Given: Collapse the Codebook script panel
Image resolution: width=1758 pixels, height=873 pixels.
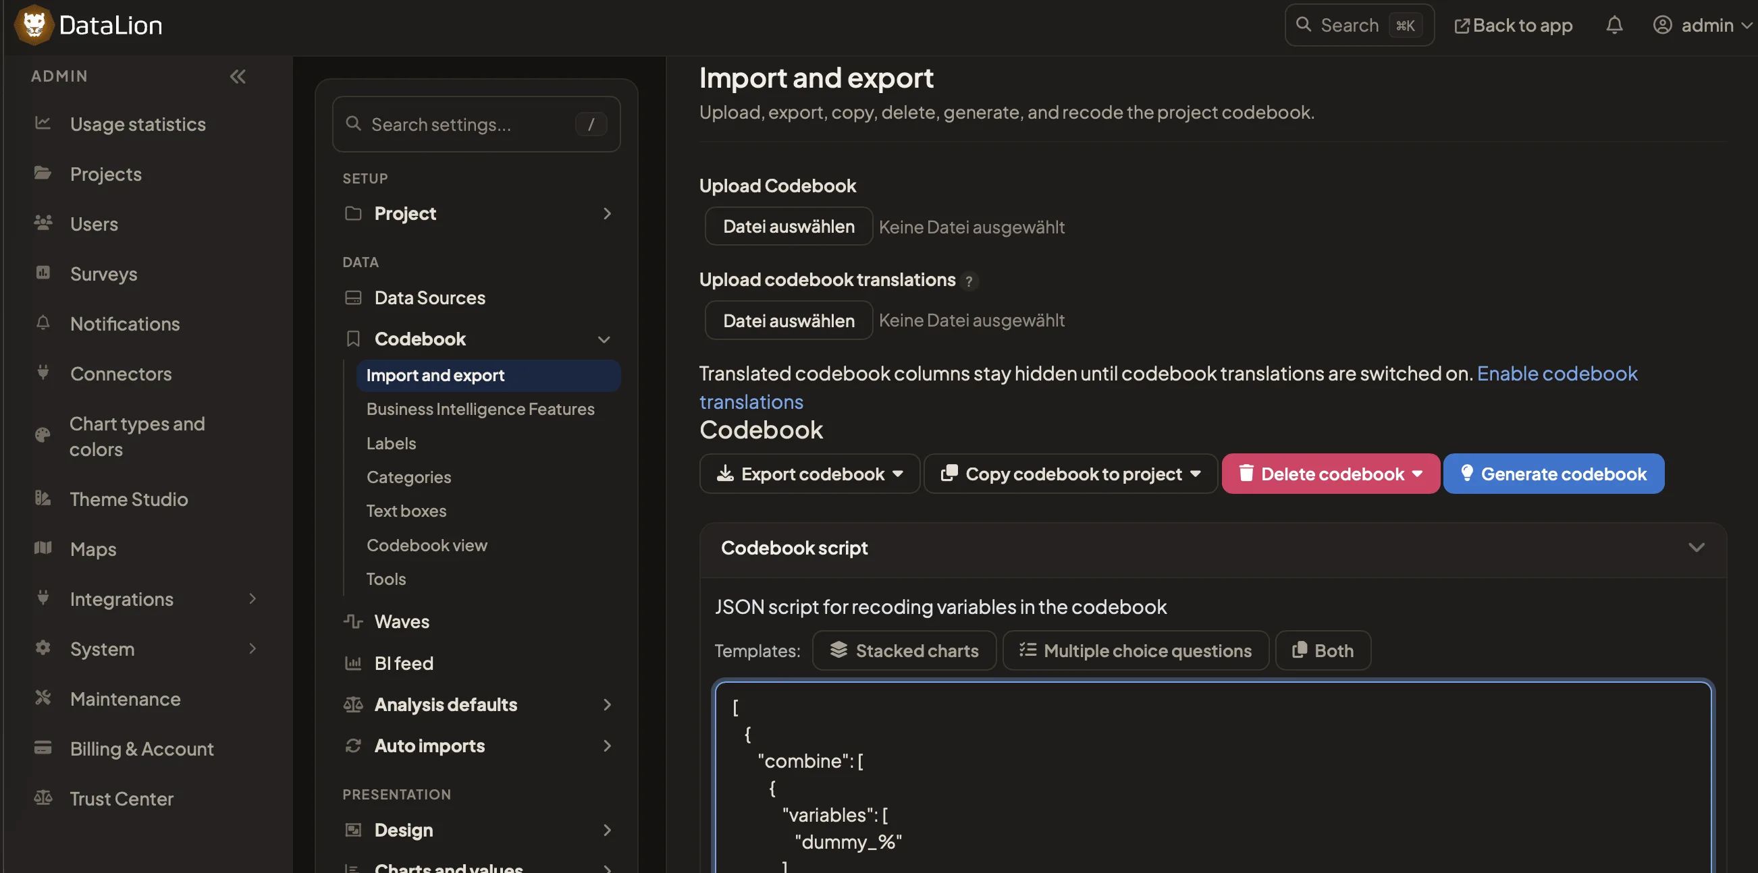Looking at the screenshot, I should point(1696,548).
